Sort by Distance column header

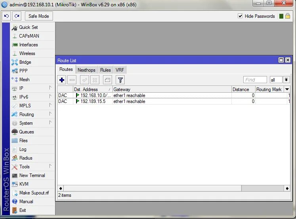(243, 90)
